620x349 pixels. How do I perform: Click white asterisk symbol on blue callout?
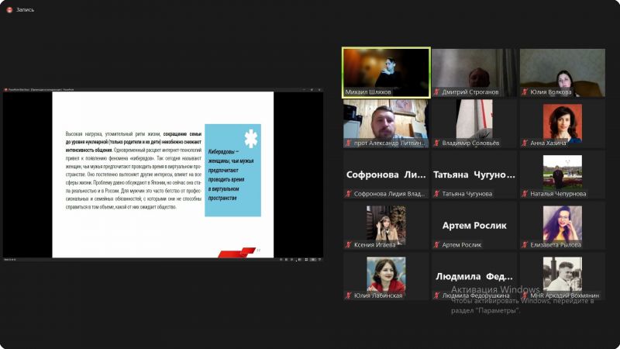(250, 139)
